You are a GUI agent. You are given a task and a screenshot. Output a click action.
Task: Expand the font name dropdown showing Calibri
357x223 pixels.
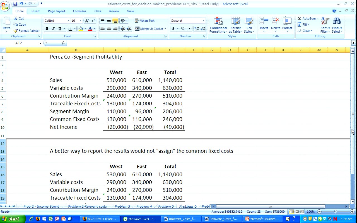69,21
